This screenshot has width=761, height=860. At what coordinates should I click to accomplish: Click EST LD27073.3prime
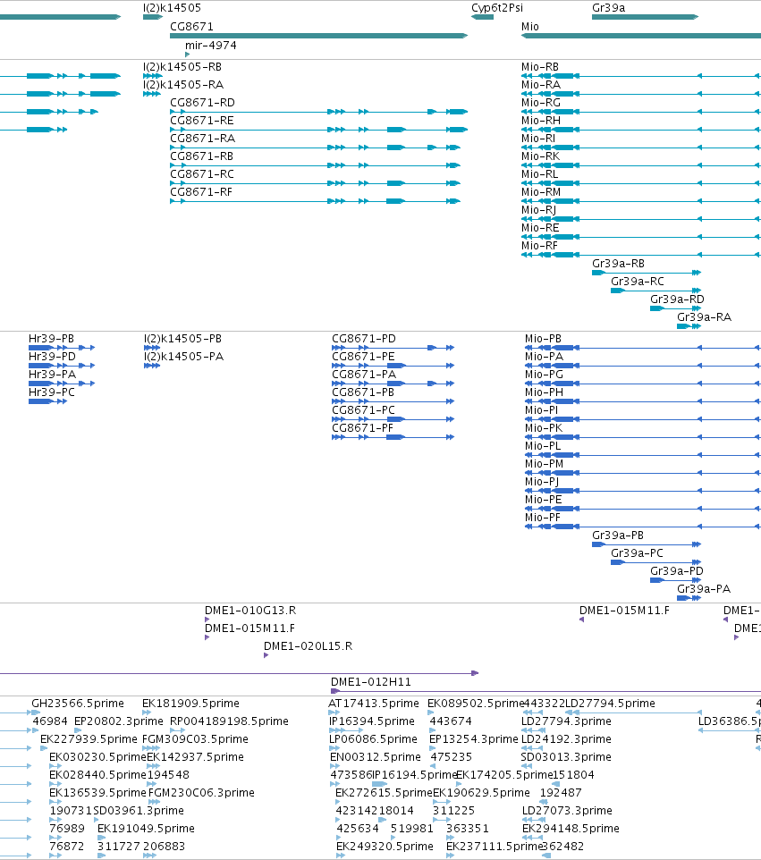pyautogui.click(x=567, y=811)
